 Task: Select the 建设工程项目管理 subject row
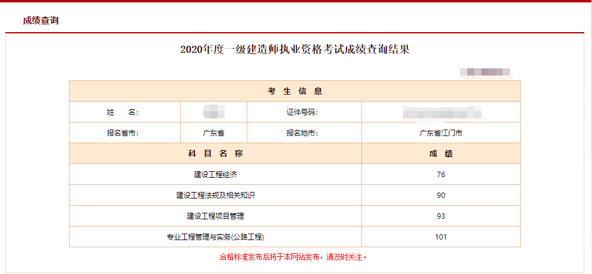[215, 216]
